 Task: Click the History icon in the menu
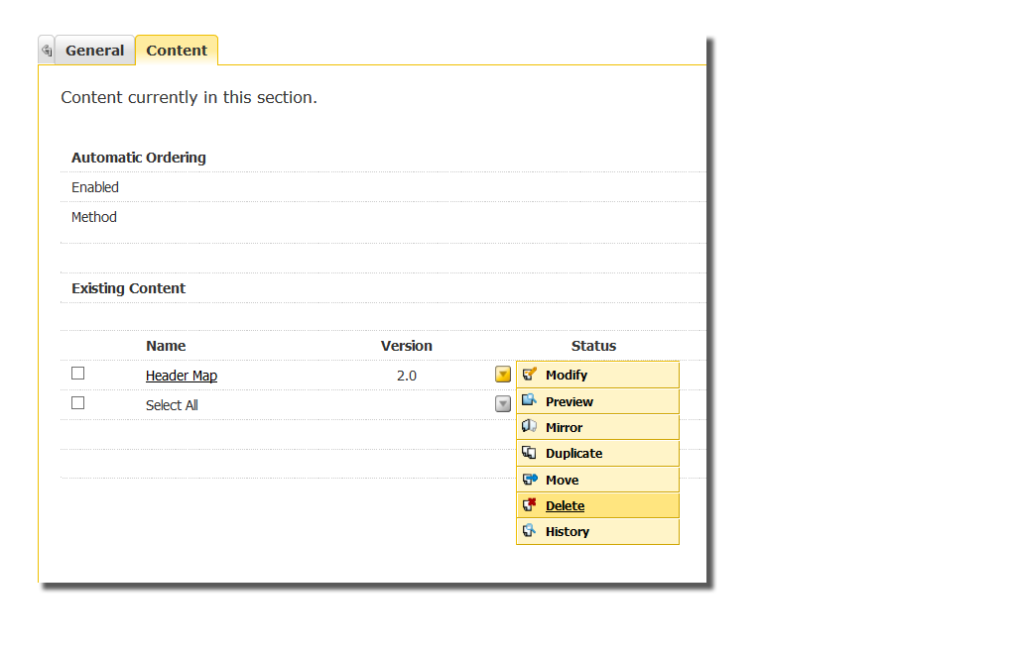click(x=530, y=531)
